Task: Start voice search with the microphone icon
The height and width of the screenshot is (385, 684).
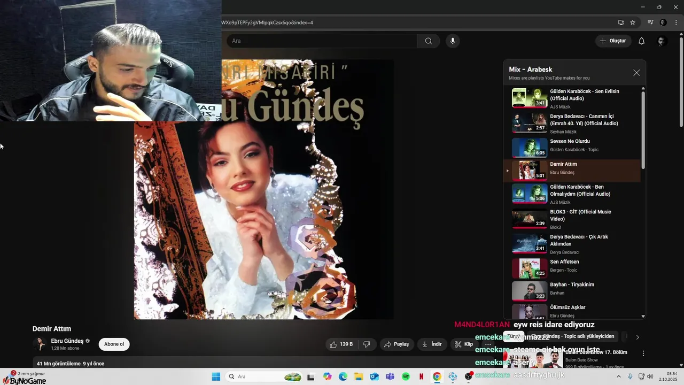Action: [453, 41]
